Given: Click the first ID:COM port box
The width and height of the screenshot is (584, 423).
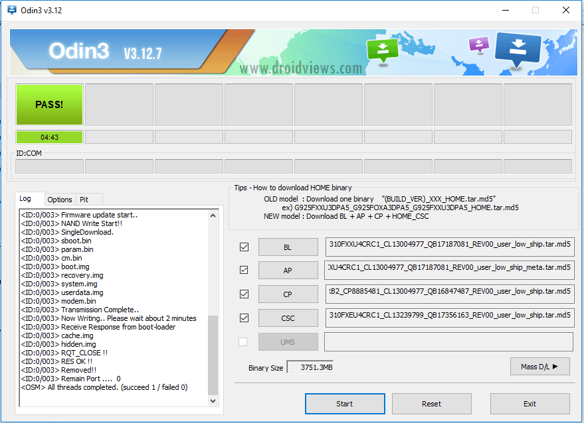Looking at the screenshot, I should 49,166.
